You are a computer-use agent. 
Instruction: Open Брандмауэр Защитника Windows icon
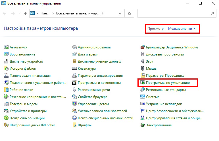pyautogui.click(x=143, y=47)
